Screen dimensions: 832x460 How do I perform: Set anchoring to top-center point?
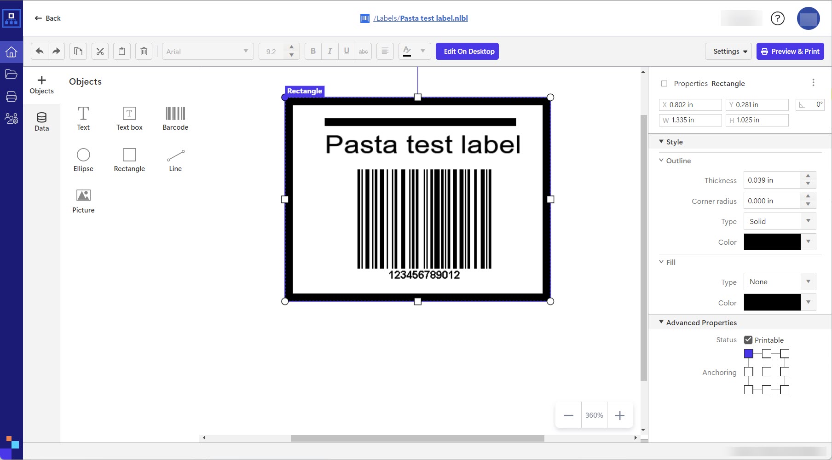pyautogui.click(x=767, y=354)
